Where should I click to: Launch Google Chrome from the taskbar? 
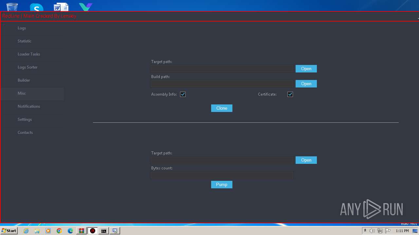pos(59,231)
